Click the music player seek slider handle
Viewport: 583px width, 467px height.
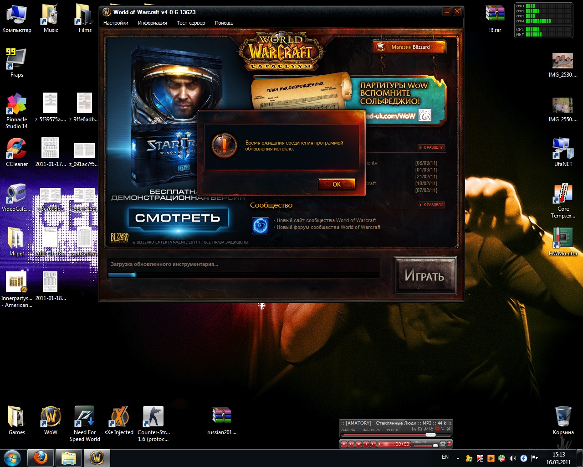pyautogui.click(x=430, y=435)
